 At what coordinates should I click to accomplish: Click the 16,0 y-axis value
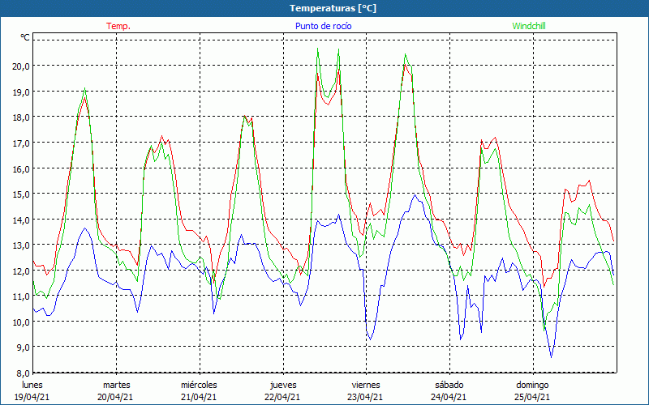[x=21, y=168]
